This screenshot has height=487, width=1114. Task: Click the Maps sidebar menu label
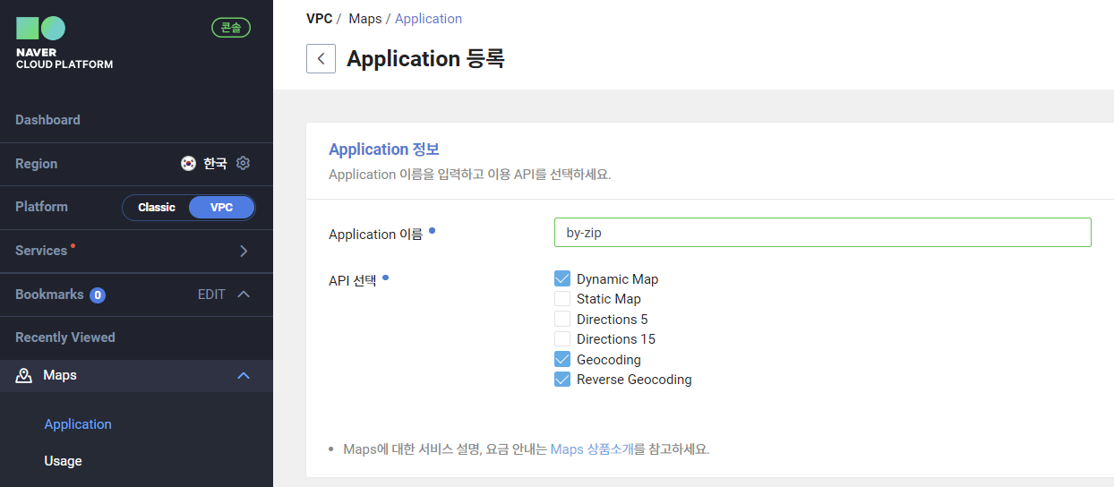60,375
